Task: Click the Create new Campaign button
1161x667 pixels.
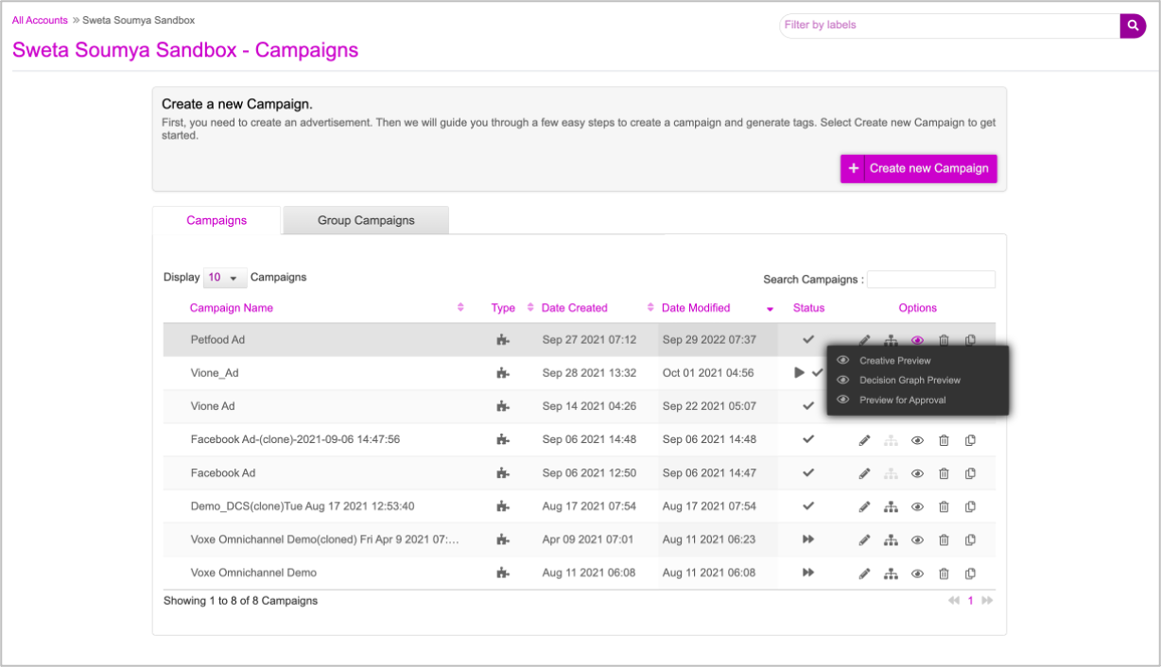Action: [x=918, y=168]
